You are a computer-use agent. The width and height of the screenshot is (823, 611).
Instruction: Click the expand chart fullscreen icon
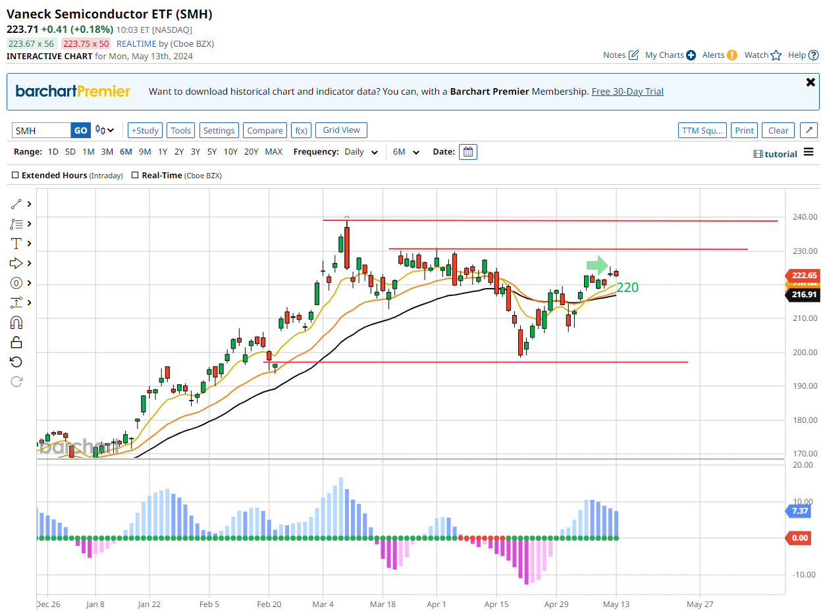[809, 130]
